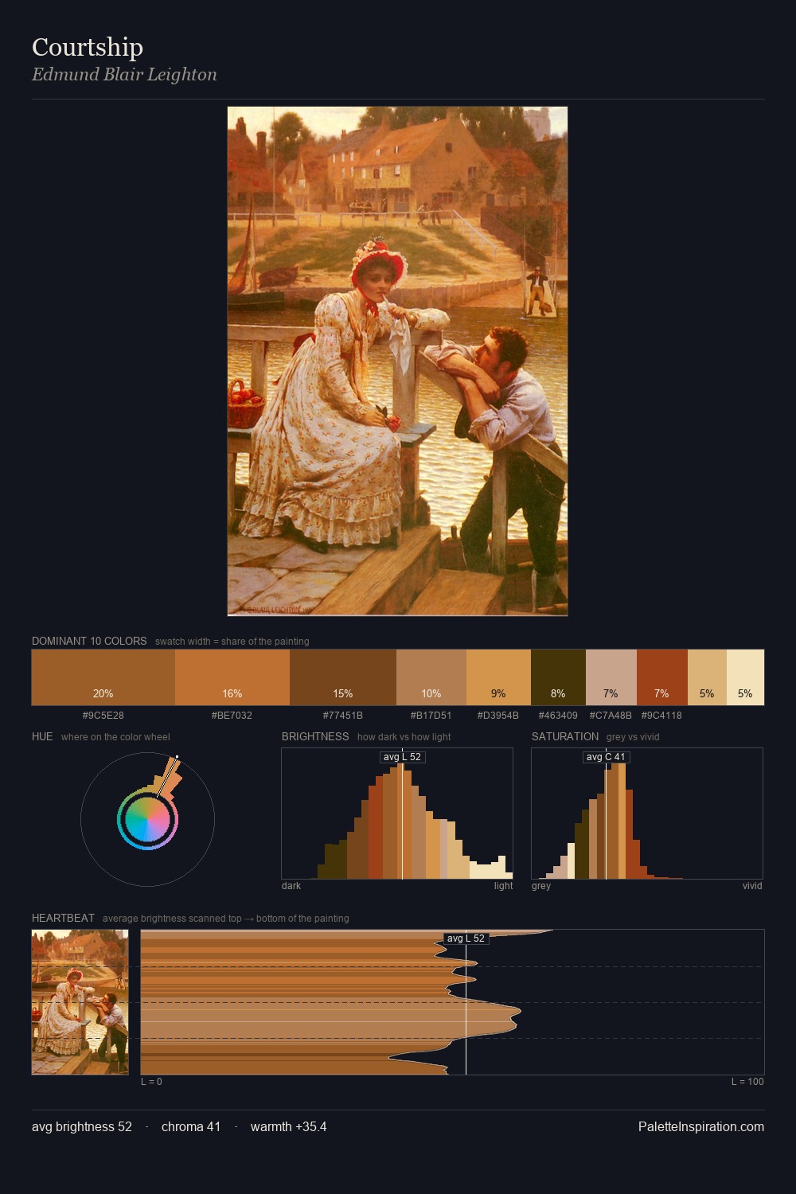Click the Courtship title heading
This screenshot has height=1194, width=796.
click(x=88, y=48)
